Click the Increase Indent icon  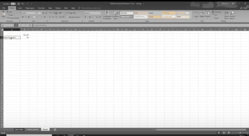click(63, 17)
